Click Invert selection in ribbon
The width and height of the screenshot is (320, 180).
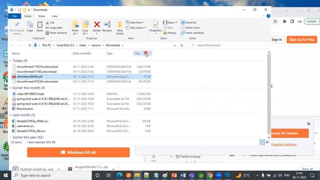point(192,33)
